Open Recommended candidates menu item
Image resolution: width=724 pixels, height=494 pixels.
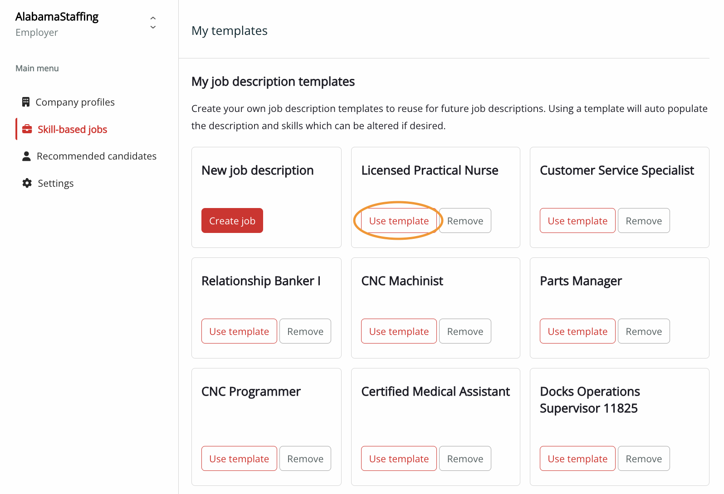96,156
